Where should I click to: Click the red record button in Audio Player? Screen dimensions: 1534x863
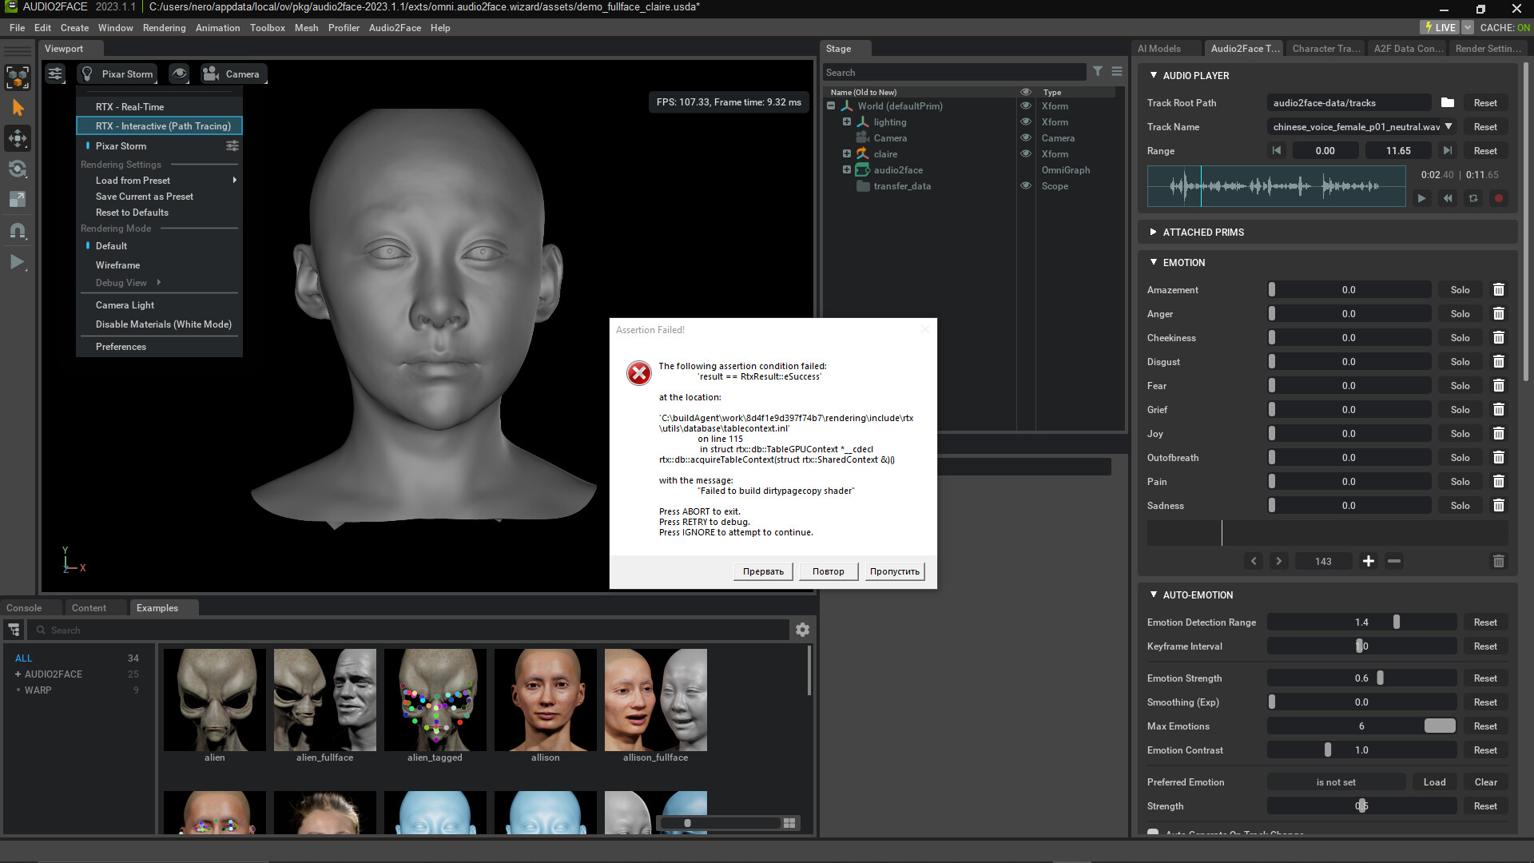pyautogui.click(x=1499, y=198)
